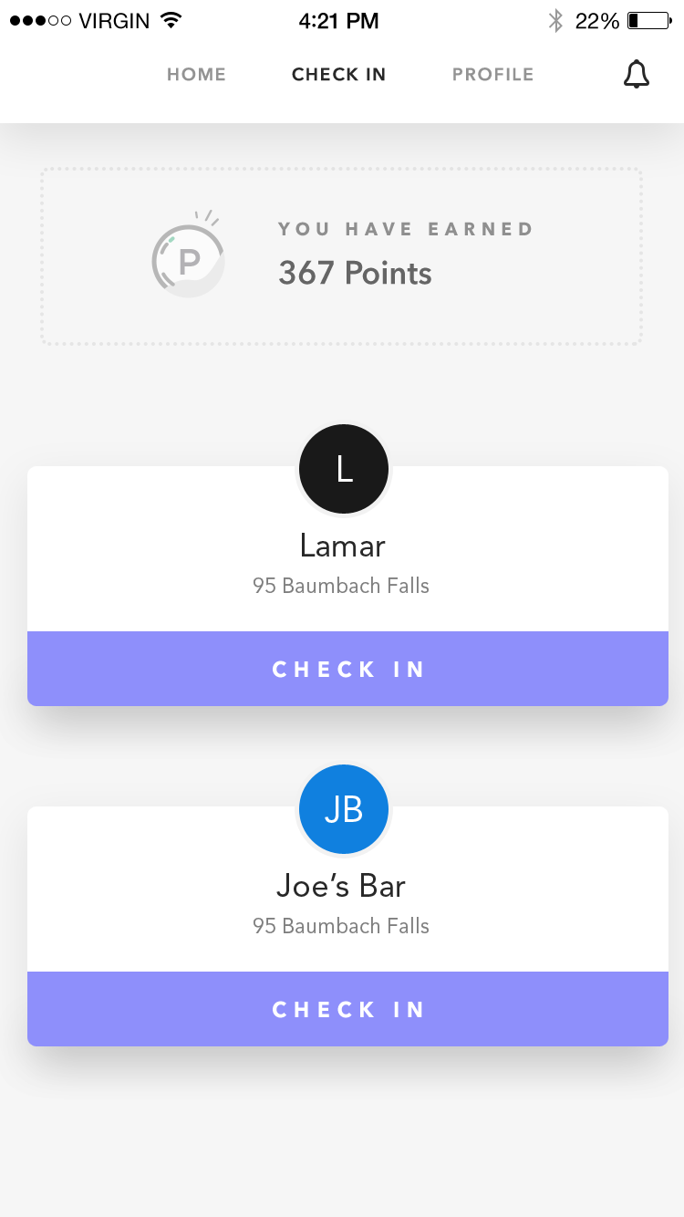The image size is (684, 1217).
Task: Check in at Joe's Bar
Action: pos(347,1009)
